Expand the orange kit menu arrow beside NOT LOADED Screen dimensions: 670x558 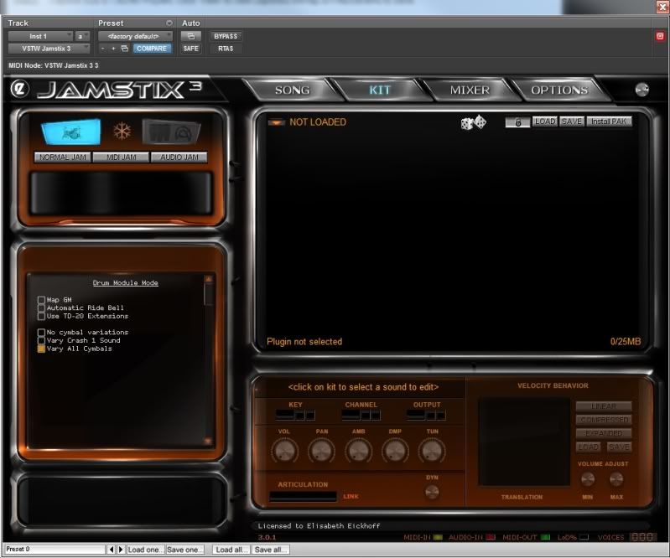(277, 122)
